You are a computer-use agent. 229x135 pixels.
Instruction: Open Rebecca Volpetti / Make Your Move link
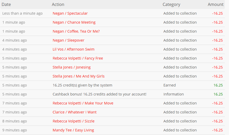(x=83, y=103)
